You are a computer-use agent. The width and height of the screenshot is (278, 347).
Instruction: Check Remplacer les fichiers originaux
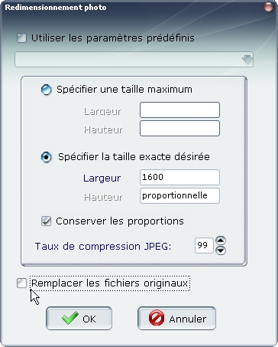(21, 283)
